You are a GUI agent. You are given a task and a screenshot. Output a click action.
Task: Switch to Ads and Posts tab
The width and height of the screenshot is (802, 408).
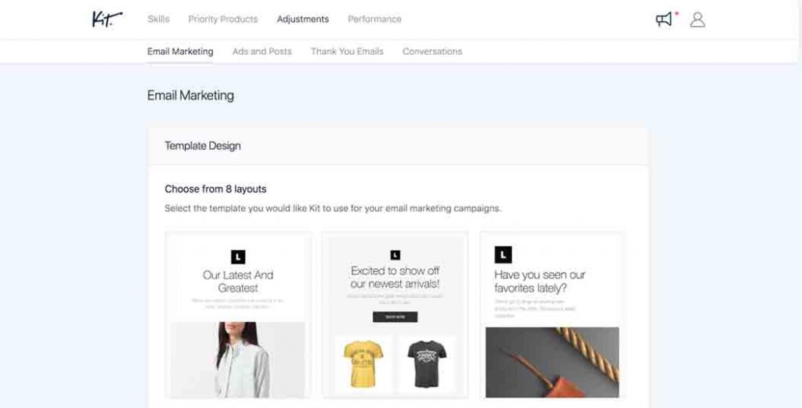click(x=262, y=52)
